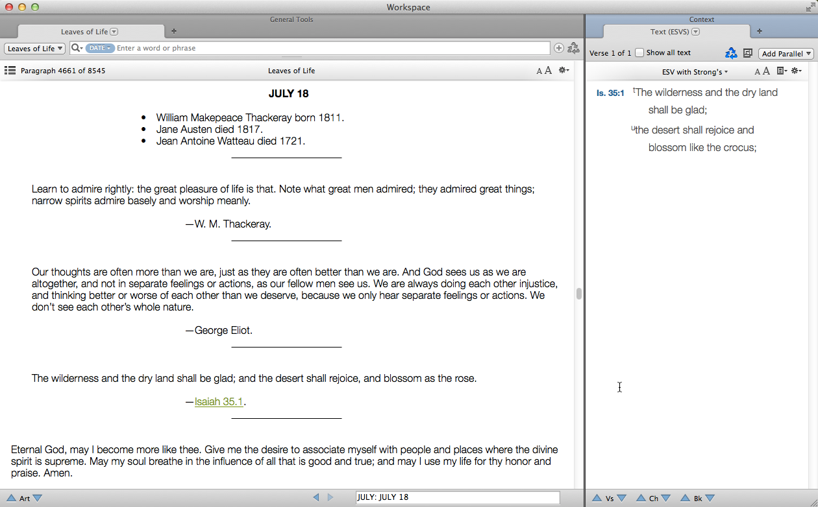
Task: Click the pane layout icon beside Add Parallel
Action: click(x=747, y=53)
